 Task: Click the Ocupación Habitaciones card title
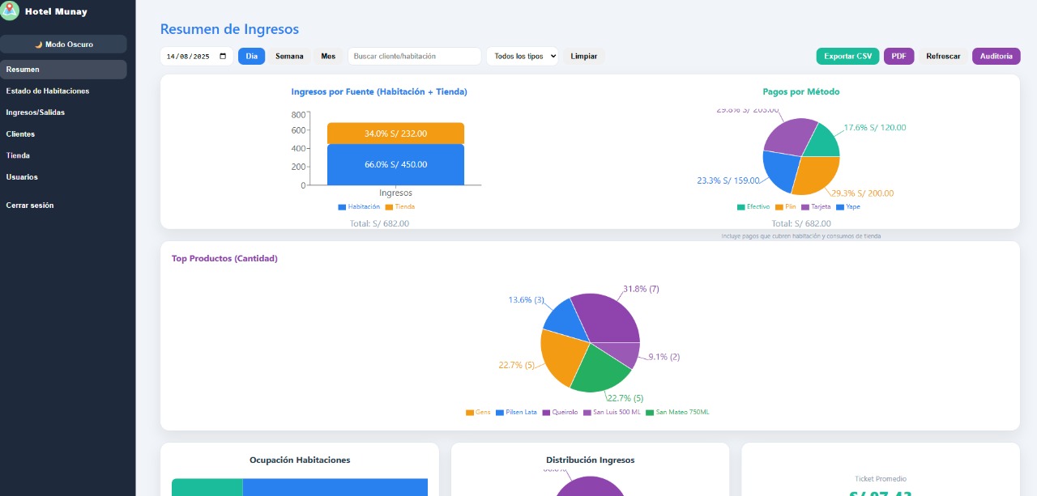click(x=300, y=460)
